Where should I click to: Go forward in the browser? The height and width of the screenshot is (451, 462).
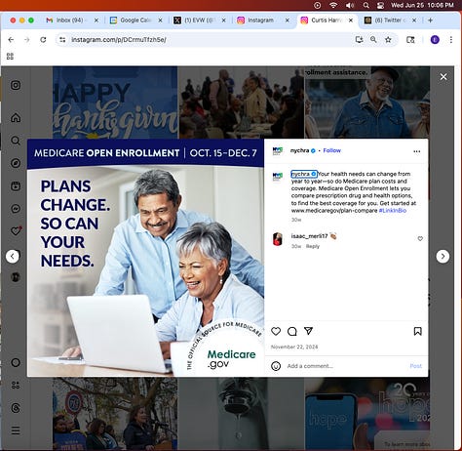[x=27, y=40]
